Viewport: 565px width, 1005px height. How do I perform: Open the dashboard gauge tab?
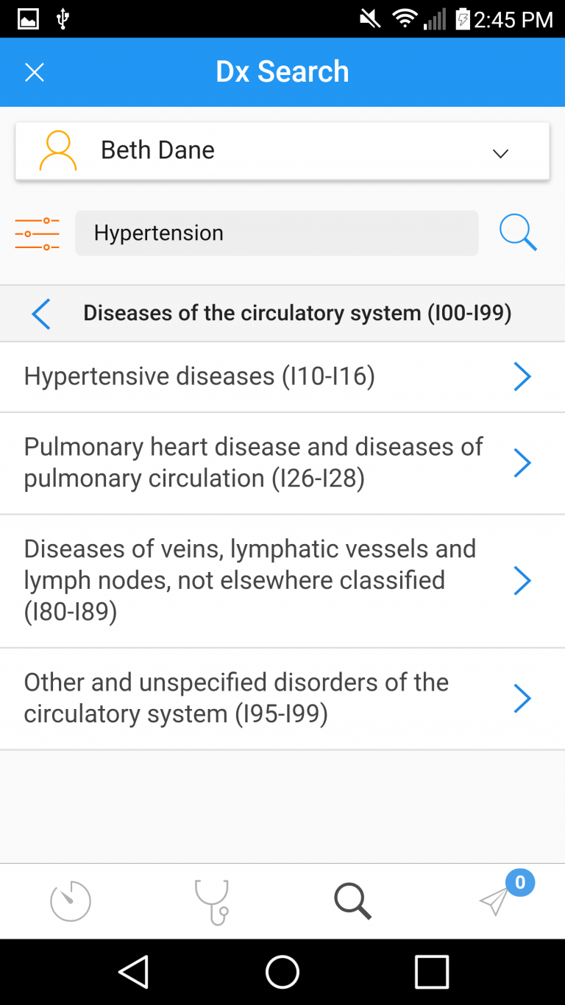click(x=71, y=901)
